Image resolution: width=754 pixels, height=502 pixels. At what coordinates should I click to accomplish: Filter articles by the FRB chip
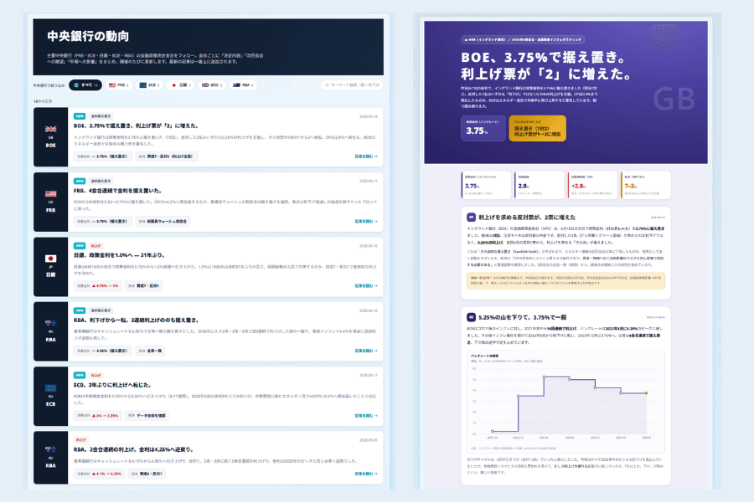tap(118, 85)
